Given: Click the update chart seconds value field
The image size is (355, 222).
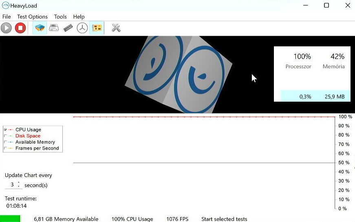Looking at the screenshot, I should click(x=12, y=185).
